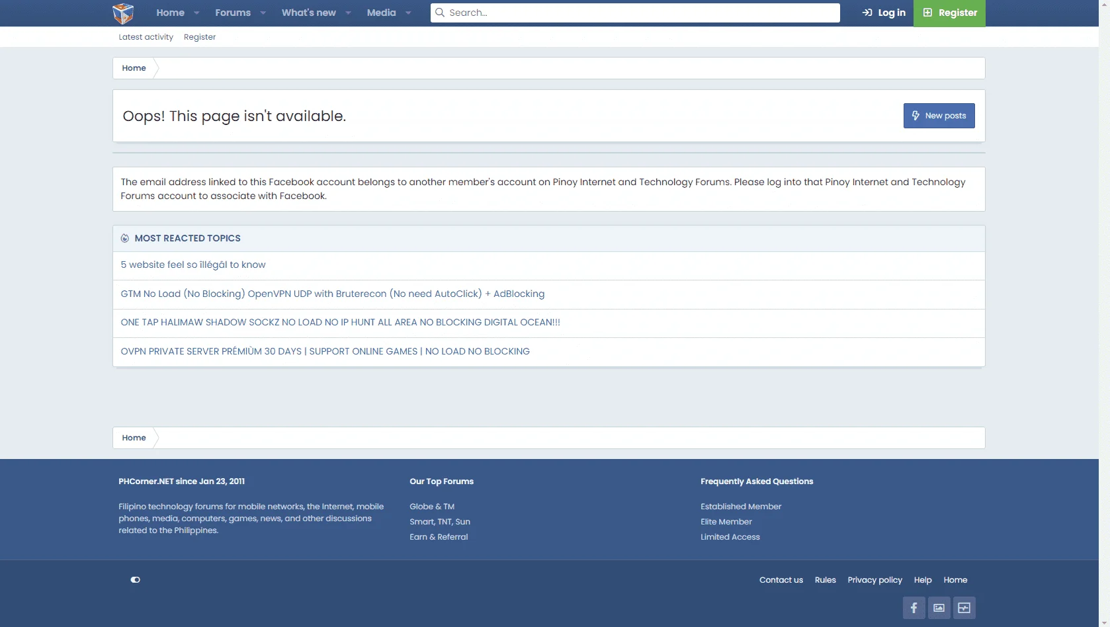Click the bottom Home breadcrumb
This screenshot has height=627, width=1110.
point(134,438)
